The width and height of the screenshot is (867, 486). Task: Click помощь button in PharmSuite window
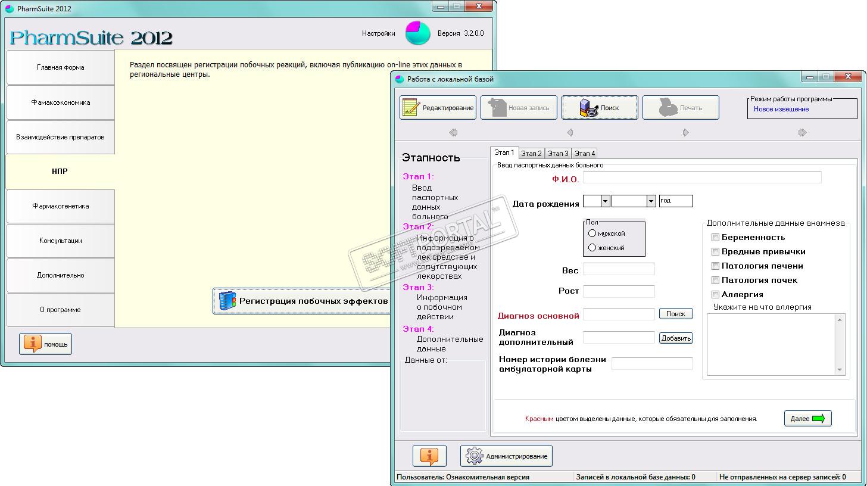pyautogui.click(x=45, y=344)
